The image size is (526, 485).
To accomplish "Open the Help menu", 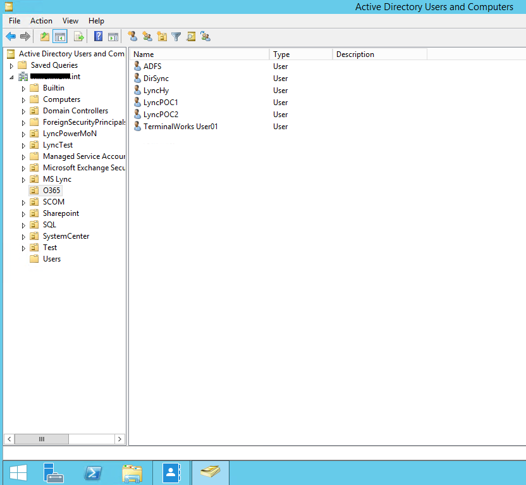I will [96, 21].
